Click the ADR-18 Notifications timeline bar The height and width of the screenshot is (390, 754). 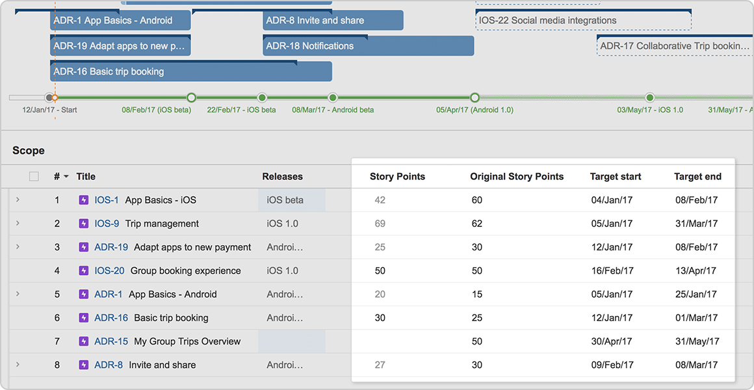369,46
